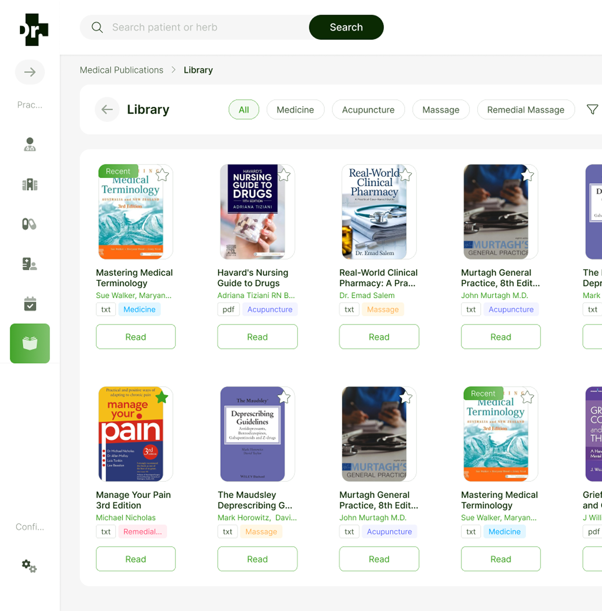Viewport: 602px width, 611px height.
Task: Click pdf tag on Havard's Nursing Guide
Action: (x=229, y=310)
